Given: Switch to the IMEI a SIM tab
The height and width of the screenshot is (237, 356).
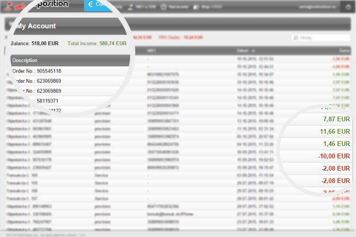Looking at the screenshot, I should [x=141, y=7].
